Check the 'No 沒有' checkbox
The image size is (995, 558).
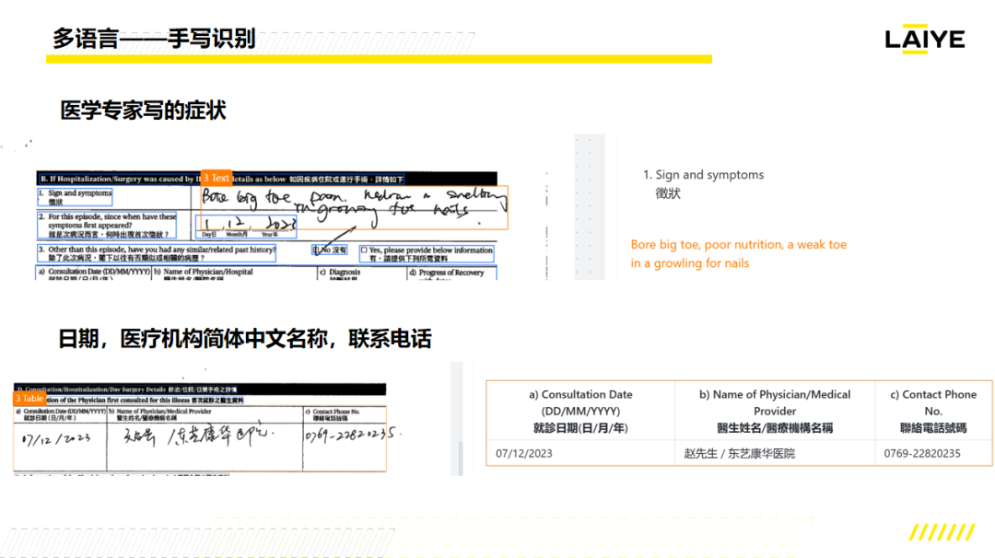(317, 250)
